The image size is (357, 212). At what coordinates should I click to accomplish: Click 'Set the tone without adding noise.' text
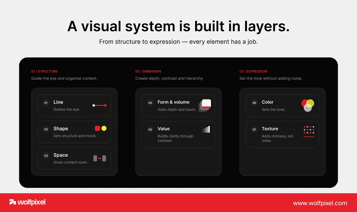tap(271, 78)
